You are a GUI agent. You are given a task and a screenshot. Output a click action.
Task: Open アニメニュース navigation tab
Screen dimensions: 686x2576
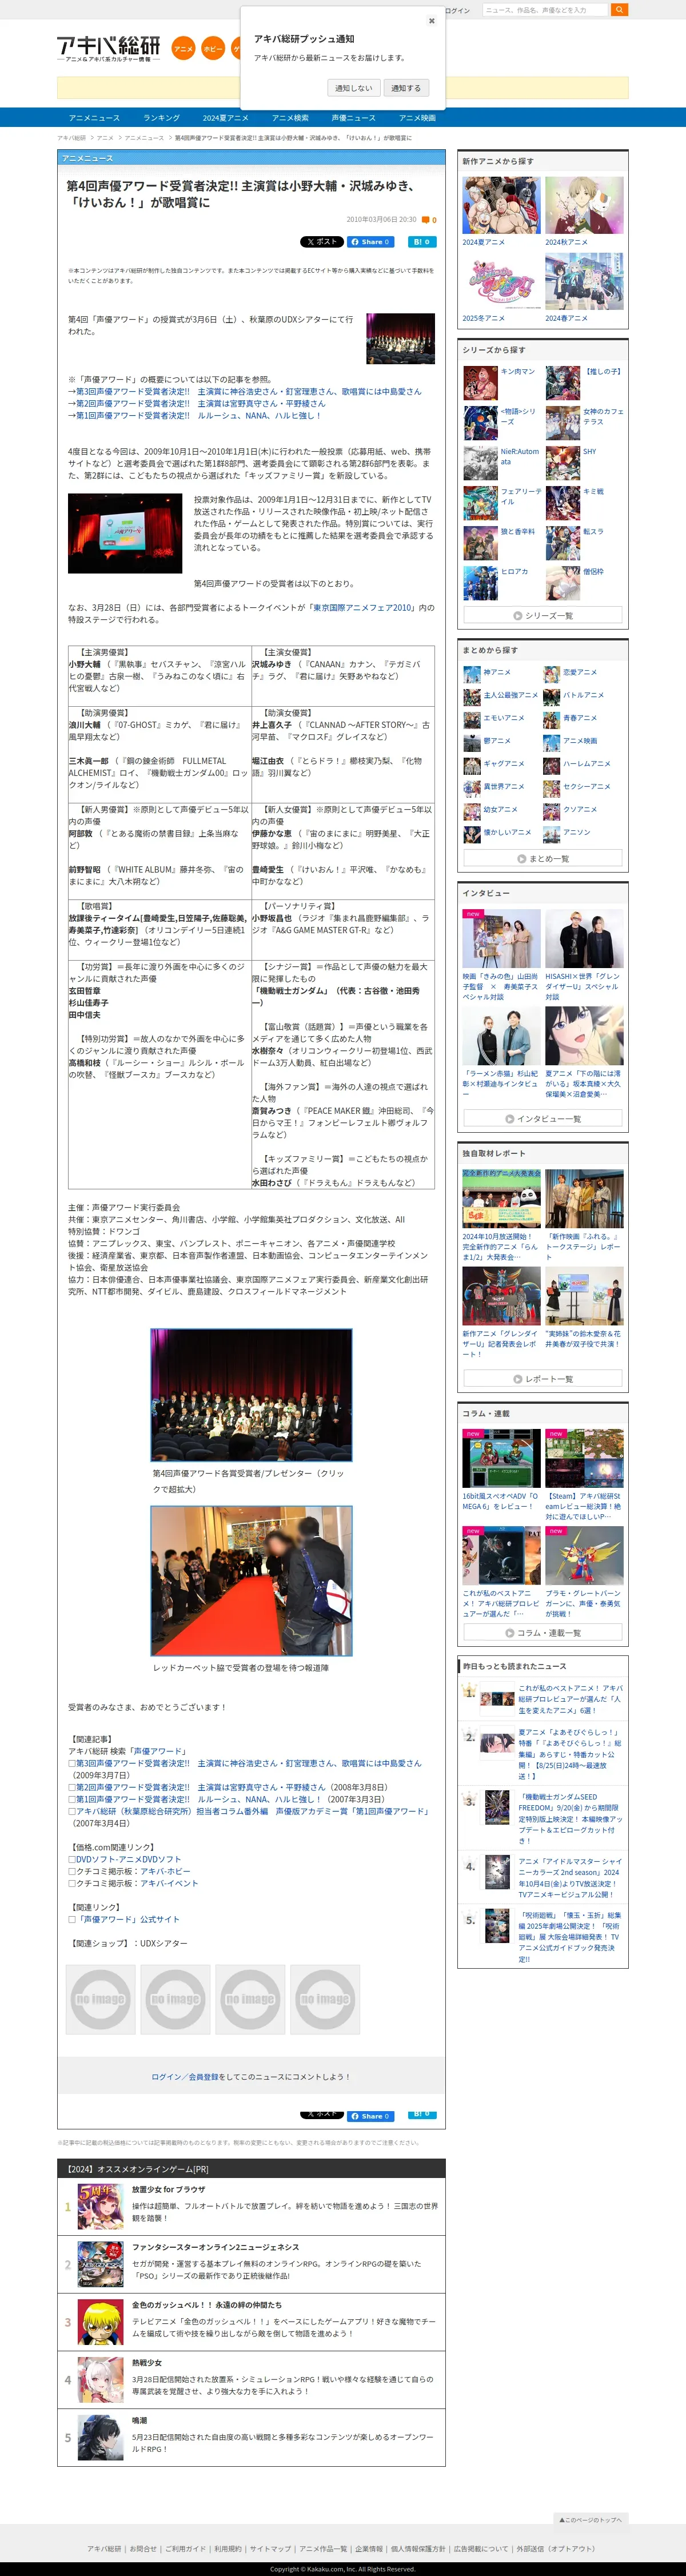[95, 118]
